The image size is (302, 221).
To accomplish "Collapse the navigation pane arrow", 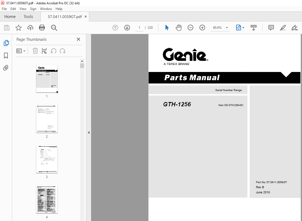I will pyautogui.click(x=89, y=132).
